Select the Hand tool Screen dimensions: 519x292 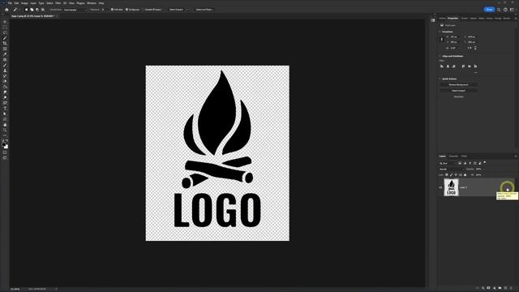[x=5, y=125]
